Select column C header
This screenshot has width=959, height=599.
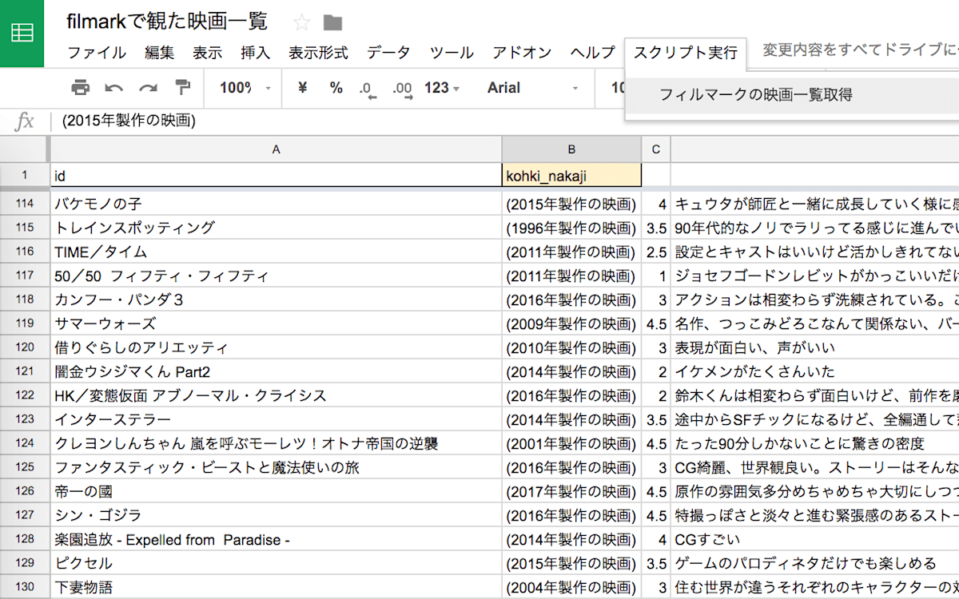point(656,149)
